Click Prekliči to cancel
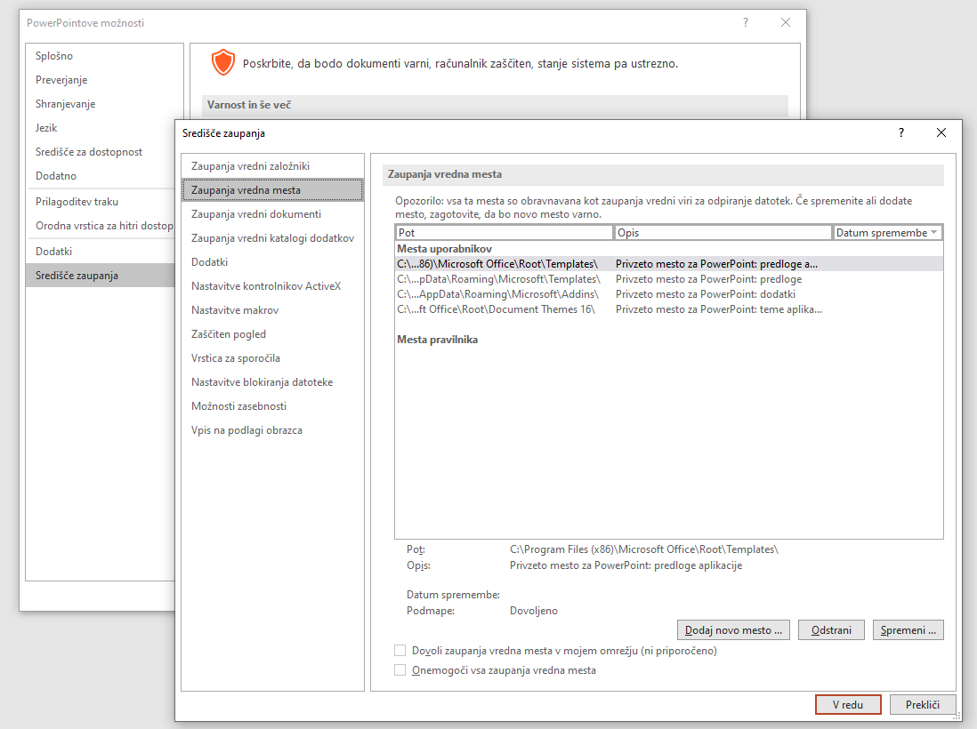The width and height of the screenshot is (977, 729). [x=922, y=705]
